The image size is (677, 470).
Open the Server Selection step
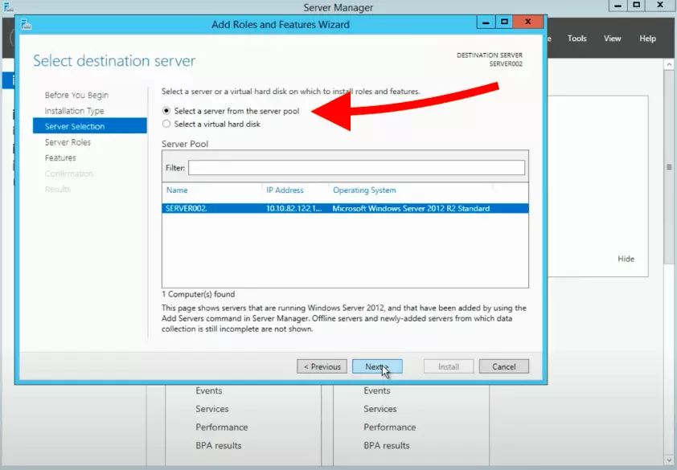click(x=90, y=126)
